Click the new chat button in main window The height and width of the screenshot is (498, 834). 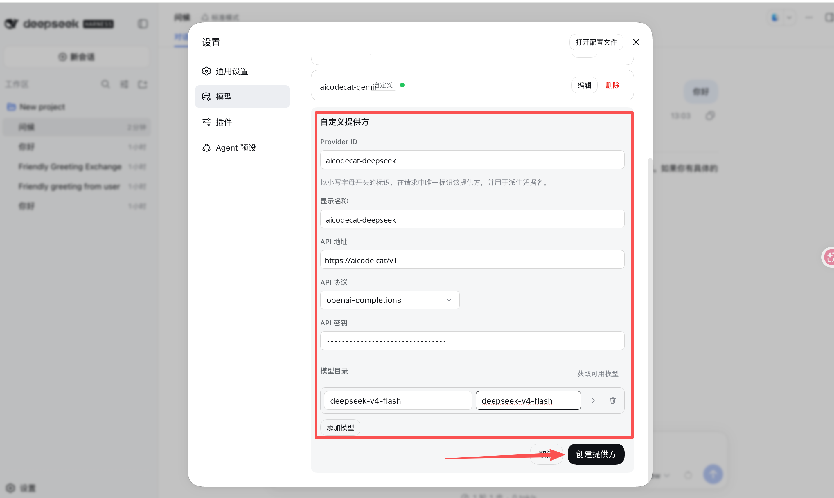click(77, 57)
